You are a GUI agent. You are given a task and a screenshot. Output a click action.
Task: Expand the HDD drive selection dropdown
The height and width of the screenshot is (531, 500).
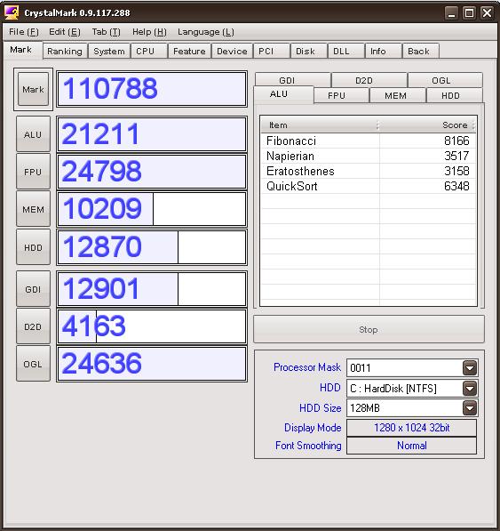(470, 388)
